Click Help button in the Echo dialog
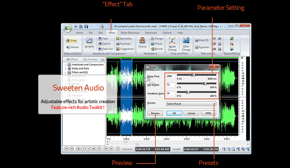This screenshot has width=290, height=168. pos(208,113)
